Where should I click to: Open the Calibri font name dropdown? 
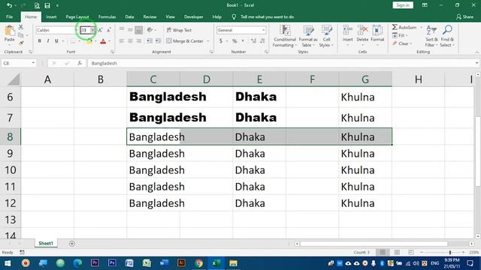click(x=77, y=30)
